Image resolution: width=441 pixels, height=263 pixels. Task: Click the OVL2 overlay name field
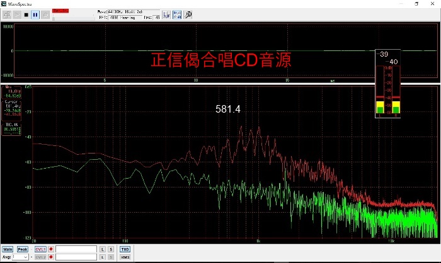click(76, 257)
